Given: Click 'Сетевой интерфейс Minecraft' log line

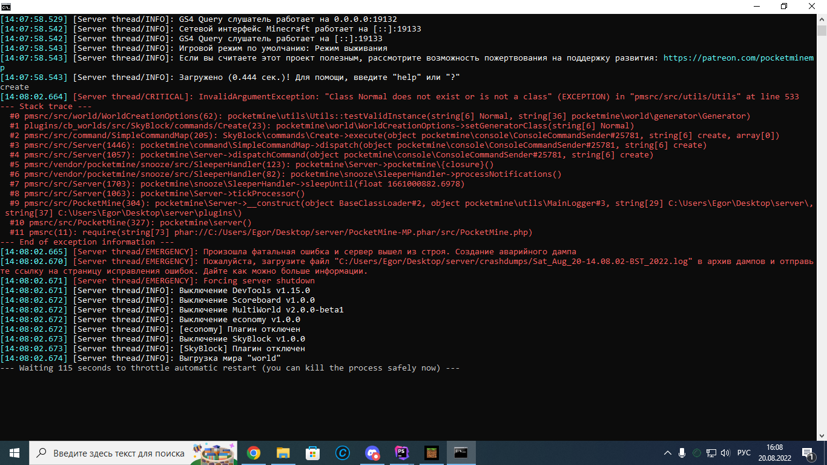Looking at the screenshot, I should coord(211,29).
